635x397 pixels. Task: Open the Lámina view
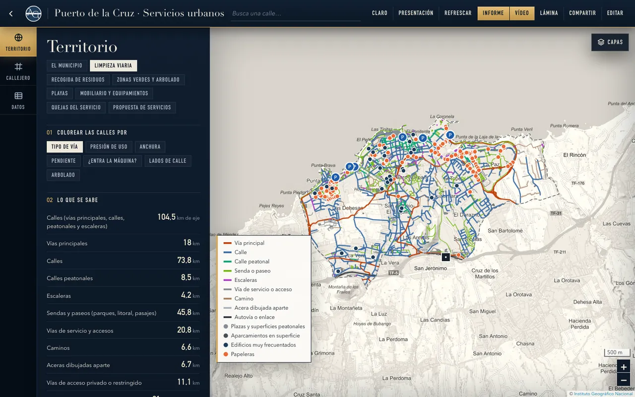coord(549,13)
